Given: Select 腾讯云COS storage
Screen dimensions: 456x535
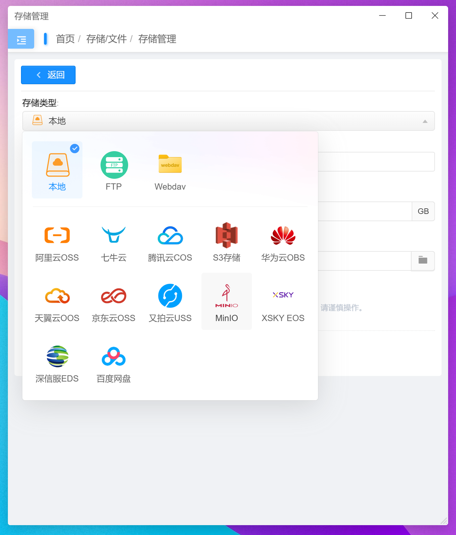Looking at the screenshot, I should (170, 241).
